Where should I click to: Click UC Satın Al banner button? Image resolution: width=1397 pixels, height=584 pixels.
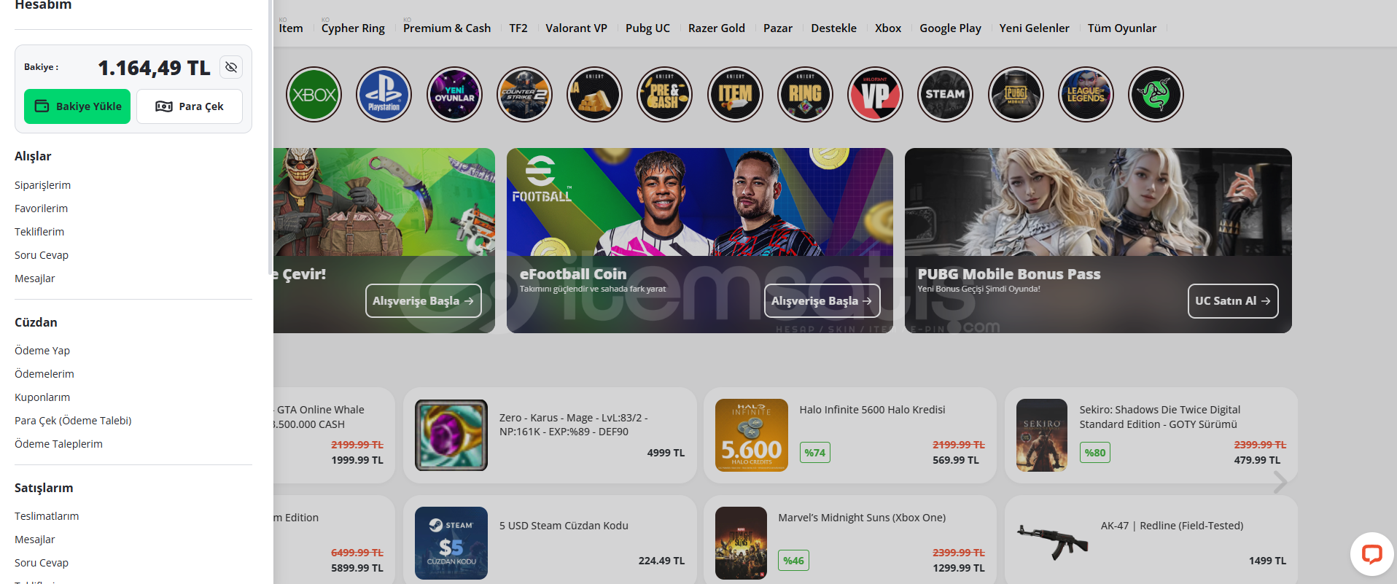(1233, 301)
